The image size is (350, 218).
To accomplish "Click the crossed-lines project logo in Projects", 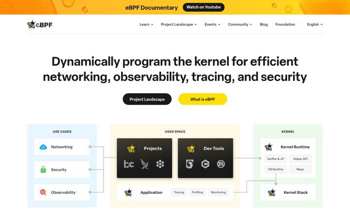I will tap(144, 164).
